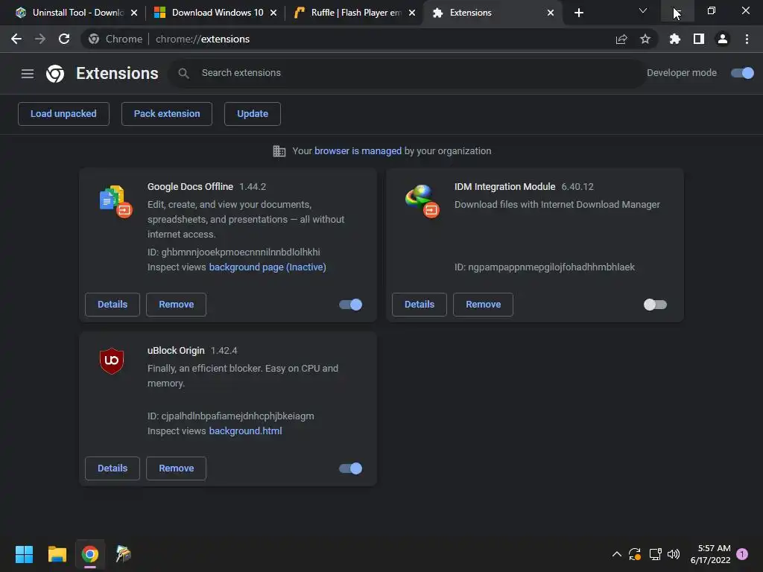
Task: Open the fourth taskbar app icon
Action: pos(123,554)
